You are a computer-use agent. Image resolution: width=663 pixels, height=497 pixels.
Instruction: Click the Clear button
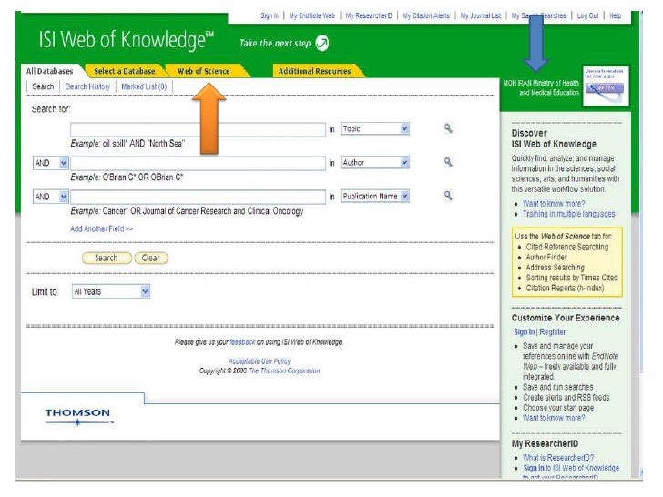pyautogui.click(x=151, y=258)
